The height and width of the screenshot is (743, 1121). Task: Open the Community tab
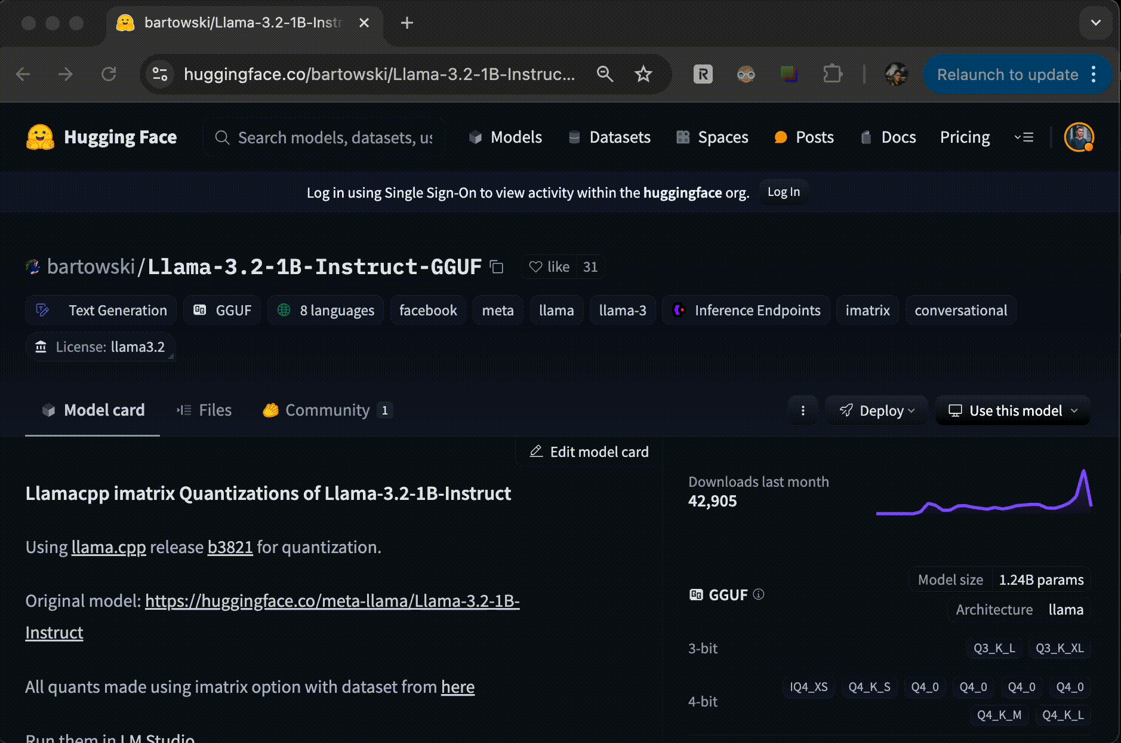point(327,410)
